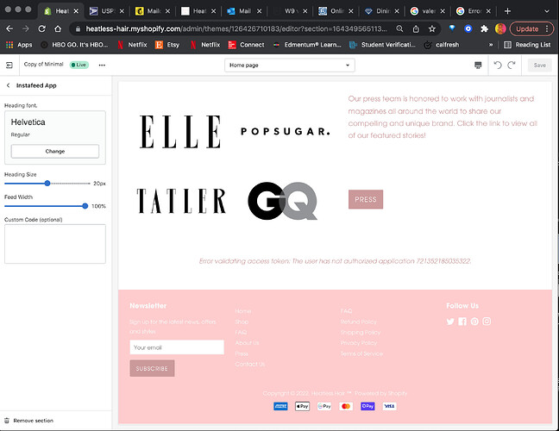The image size is (559, 431).
Task: Click the SUBSCRIBE newsletter button
Action: coord(152,368)
